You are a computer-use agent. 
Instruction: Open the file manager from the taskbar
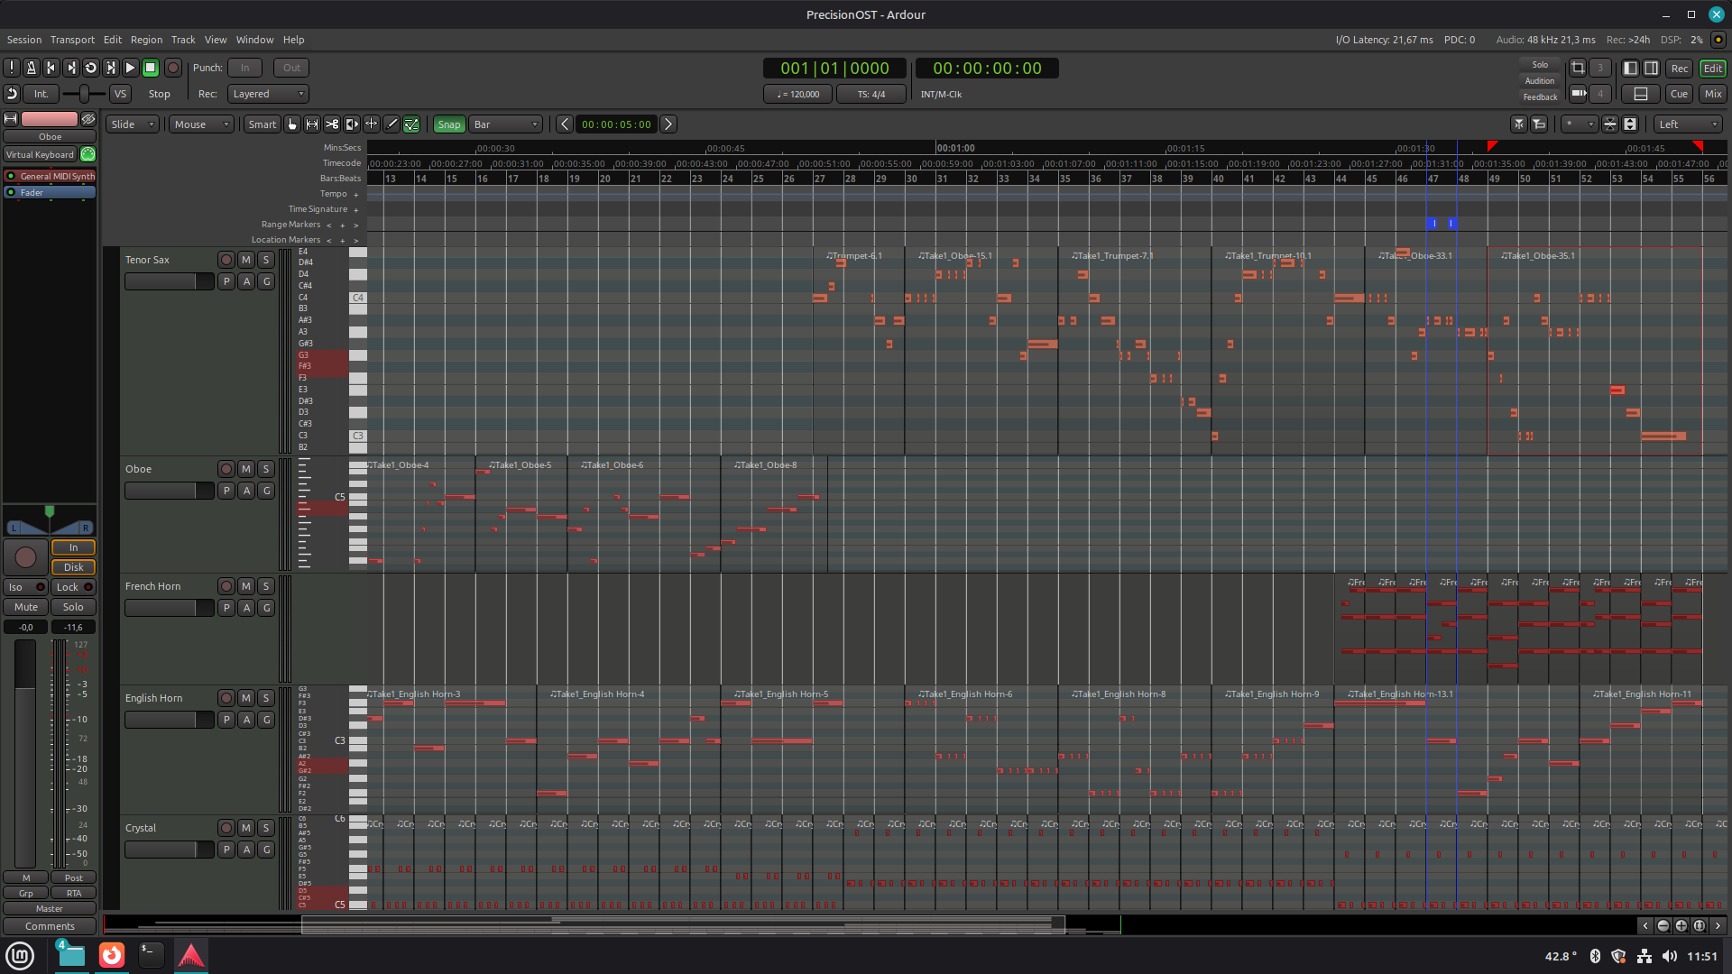[x=71, y=955]
